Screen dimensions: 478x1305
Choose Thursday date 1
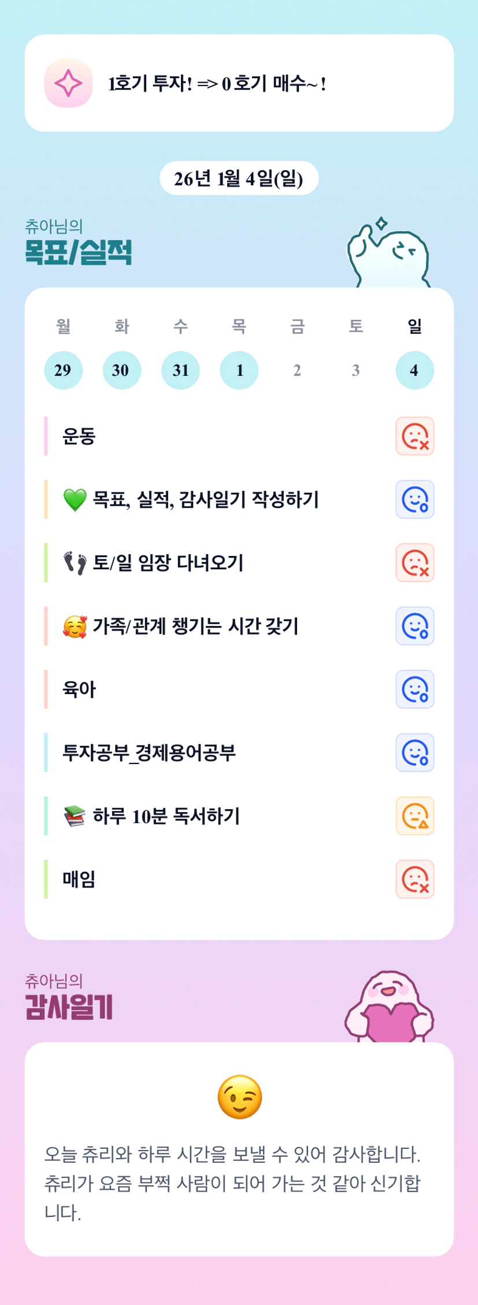(x=239, y=370)
